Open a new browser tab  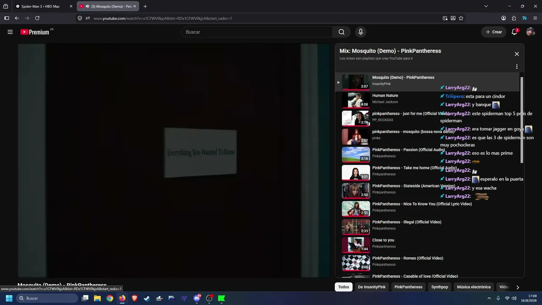coord(145,6)
